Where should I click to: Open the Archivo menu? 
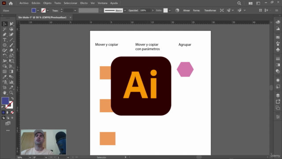[24, 3]
